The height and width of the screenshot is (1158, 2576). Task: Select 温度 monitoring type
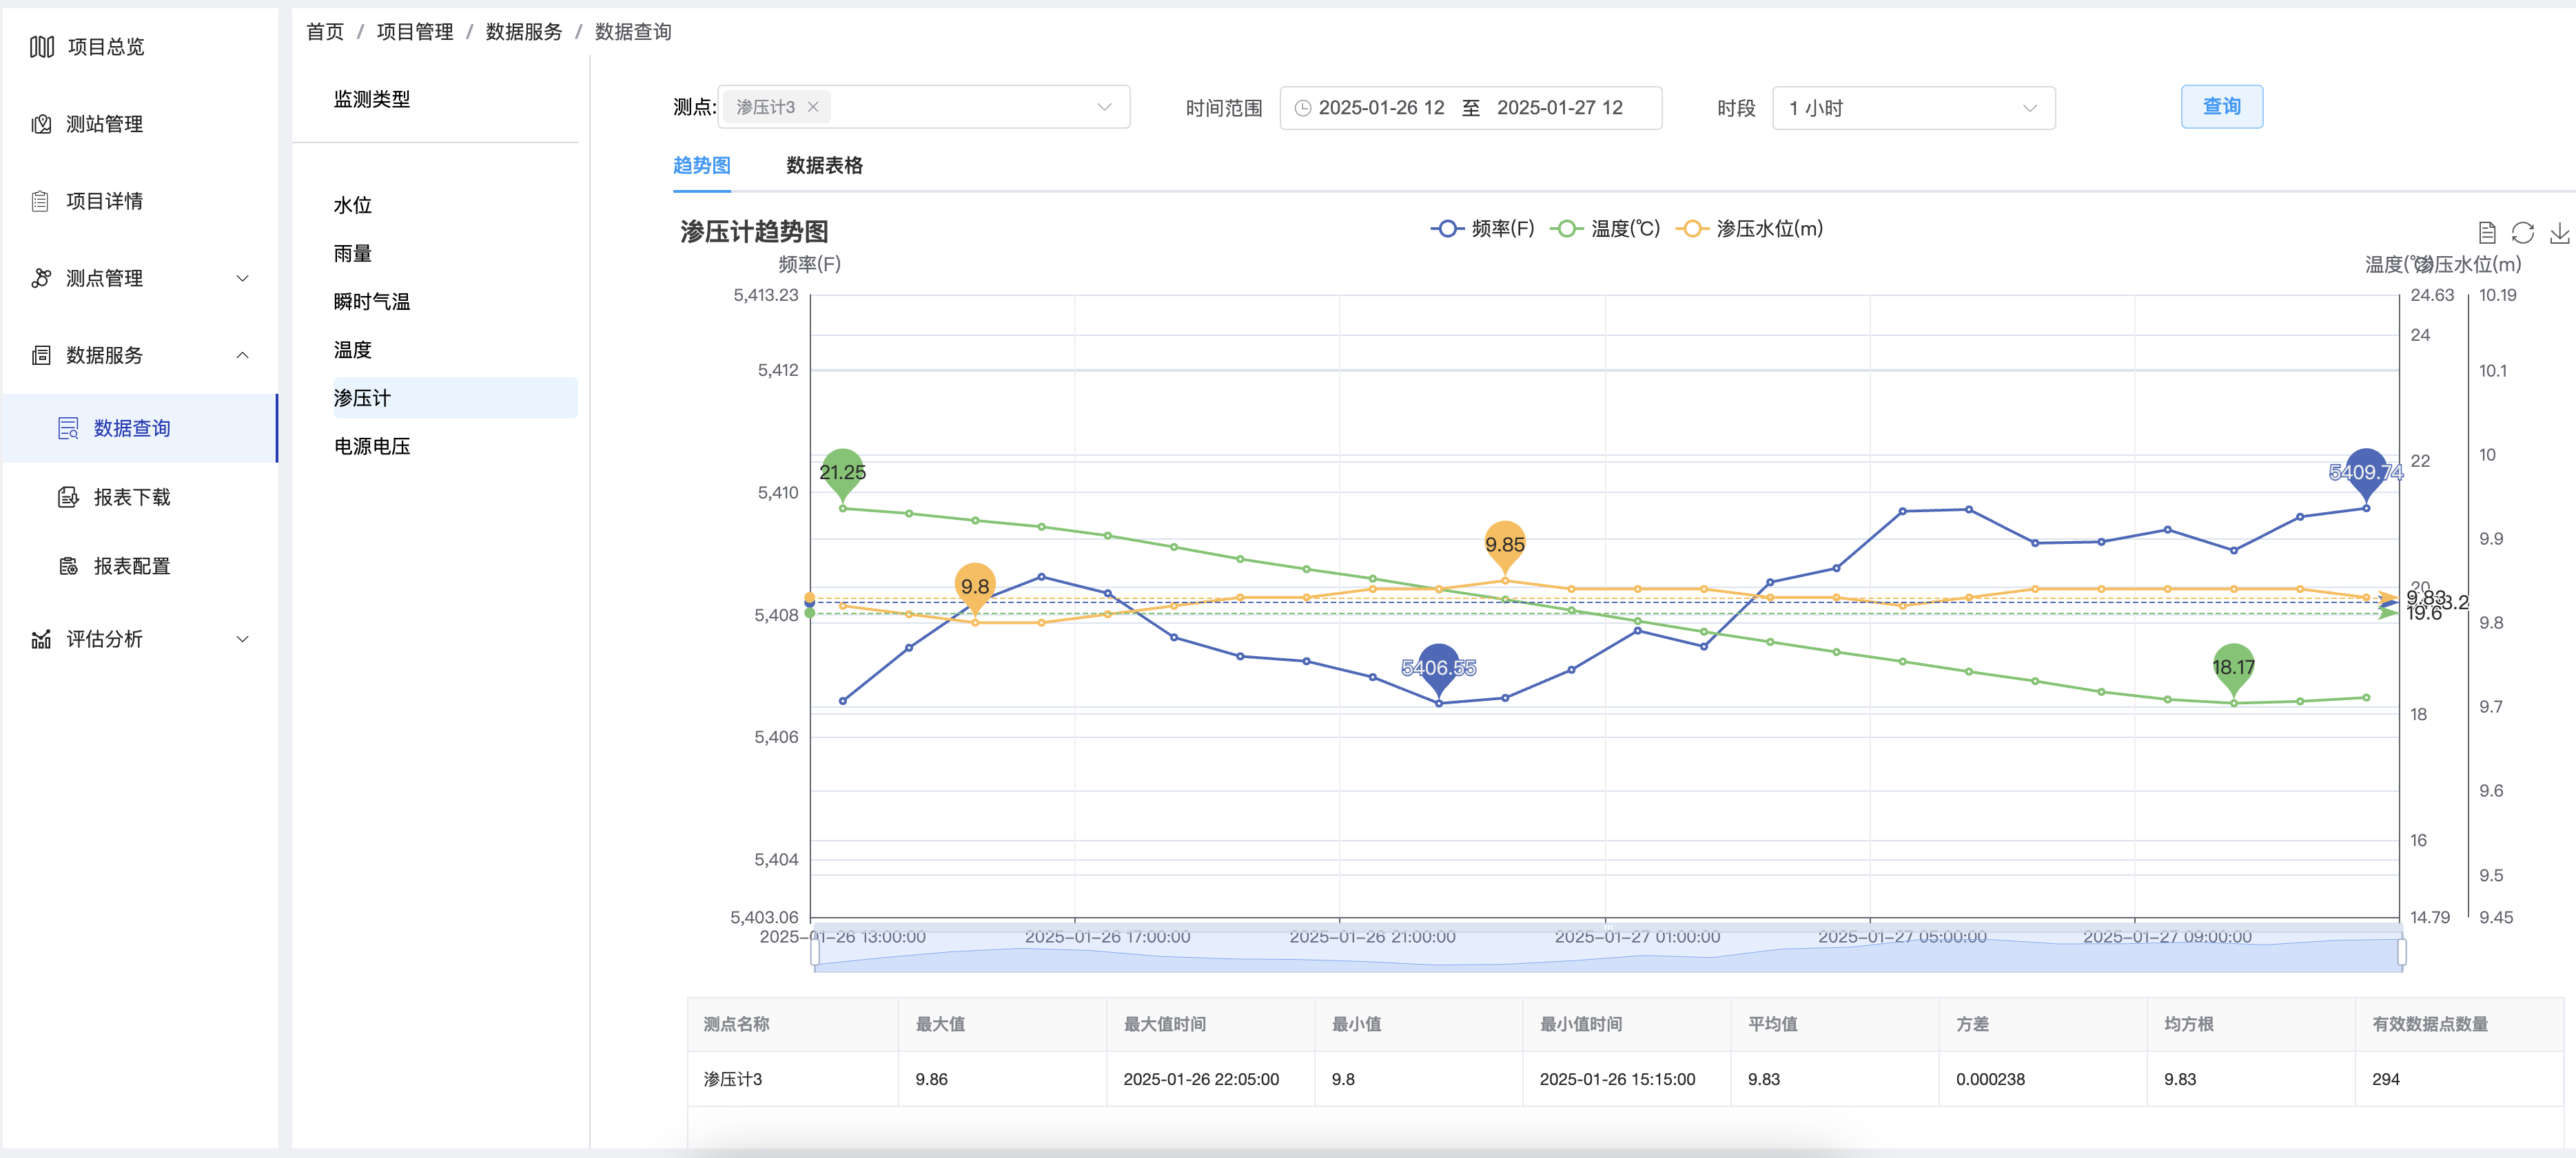tap(353, 350)
